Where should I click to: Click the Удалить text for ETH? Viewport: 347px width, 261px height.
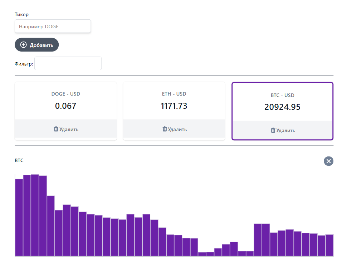coord(177,129)
